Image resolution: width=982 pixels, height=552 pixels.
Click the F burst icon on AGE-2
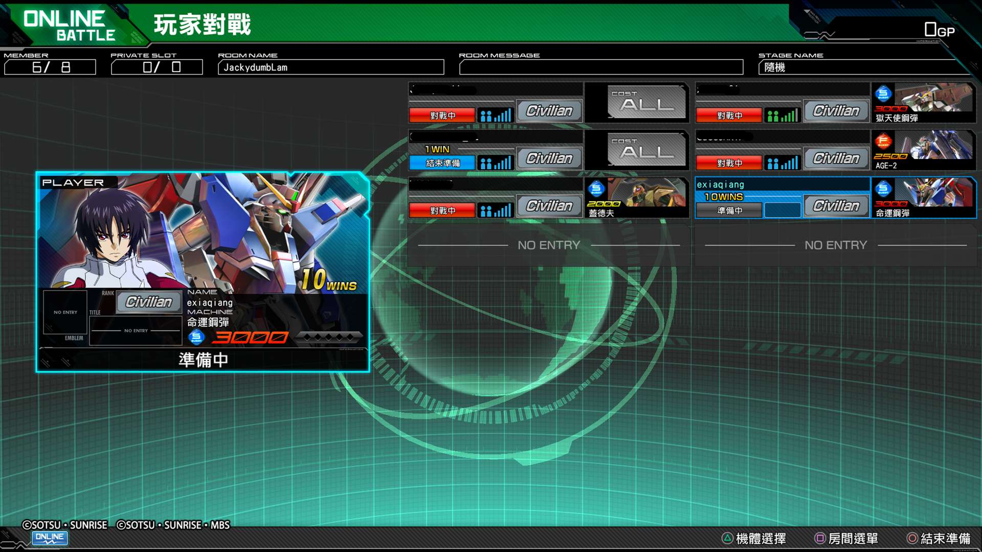click(883, 142)
